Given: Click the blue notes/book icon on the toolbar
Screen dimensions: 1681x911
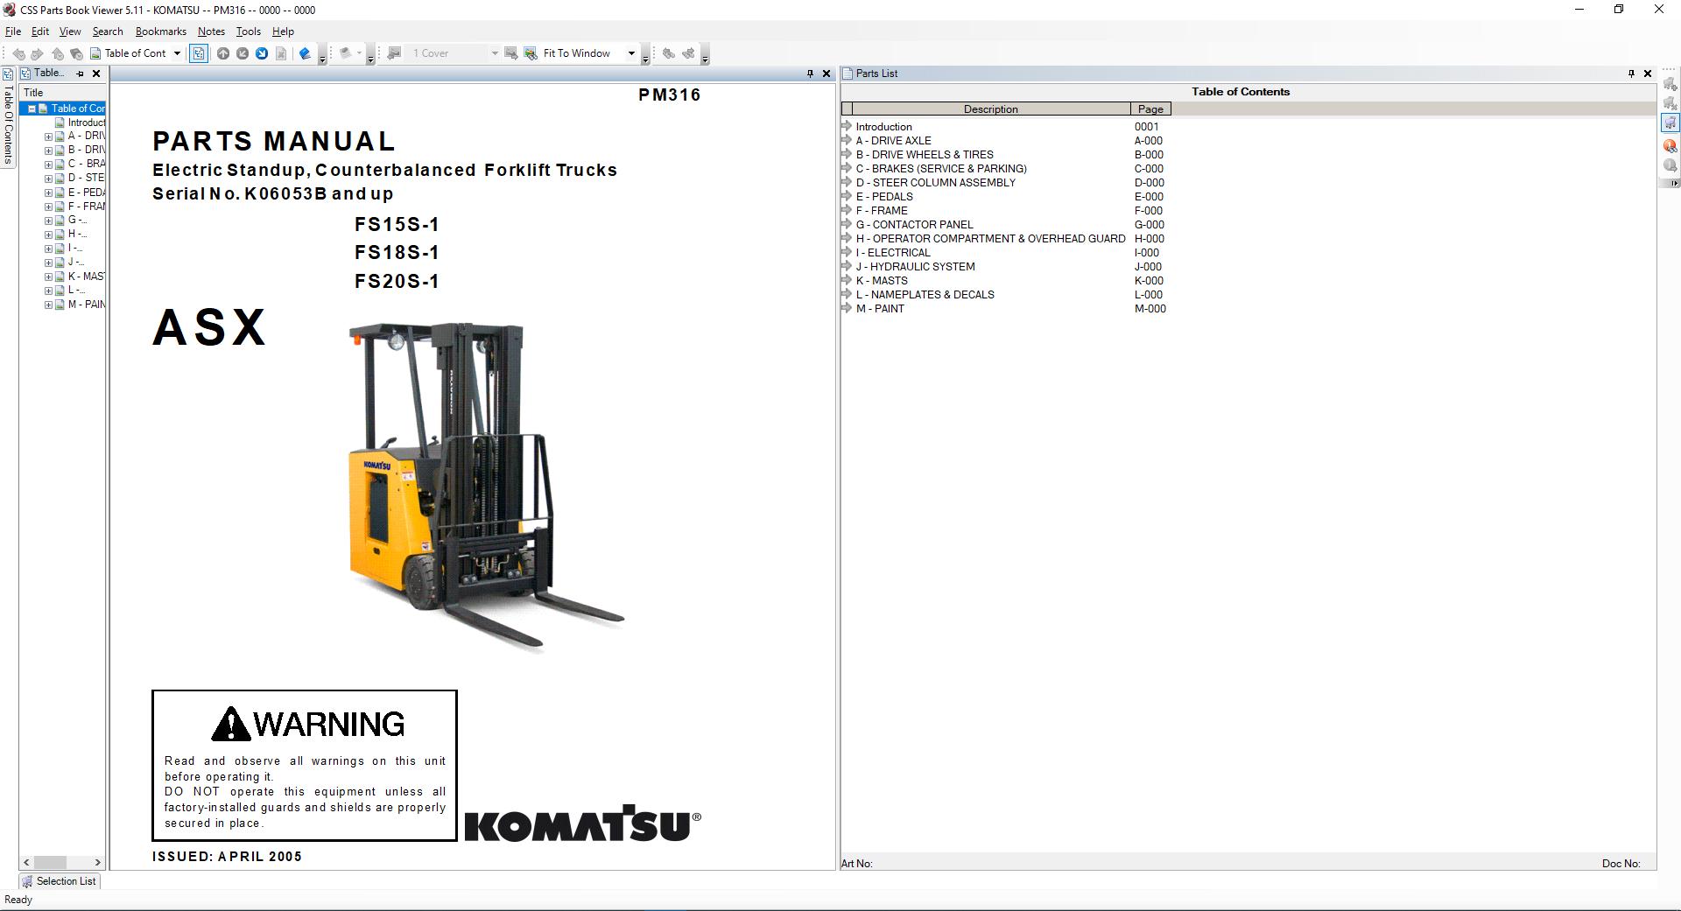Looking at the screenshot, I should (305, 53).
